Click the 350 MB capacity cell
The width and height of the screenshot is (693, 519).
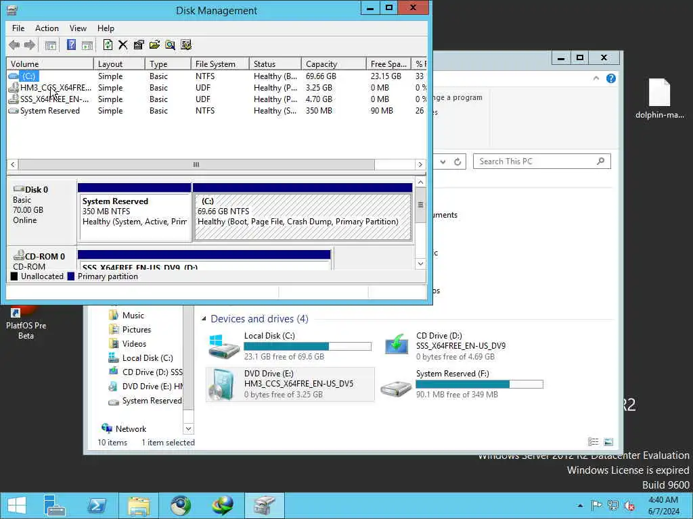319,111
